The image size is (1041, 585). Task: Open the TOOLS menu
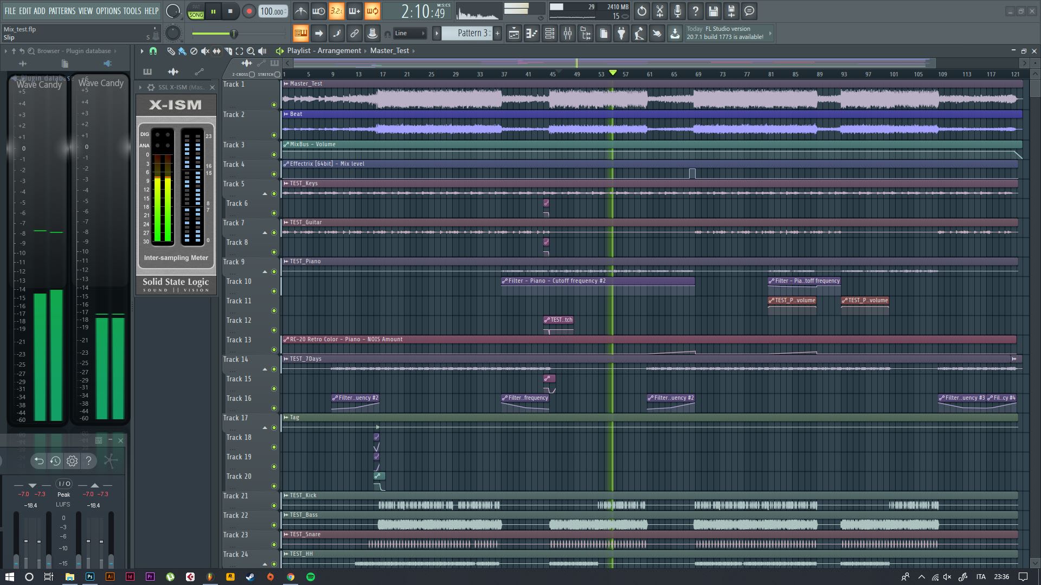click(132, 11)
